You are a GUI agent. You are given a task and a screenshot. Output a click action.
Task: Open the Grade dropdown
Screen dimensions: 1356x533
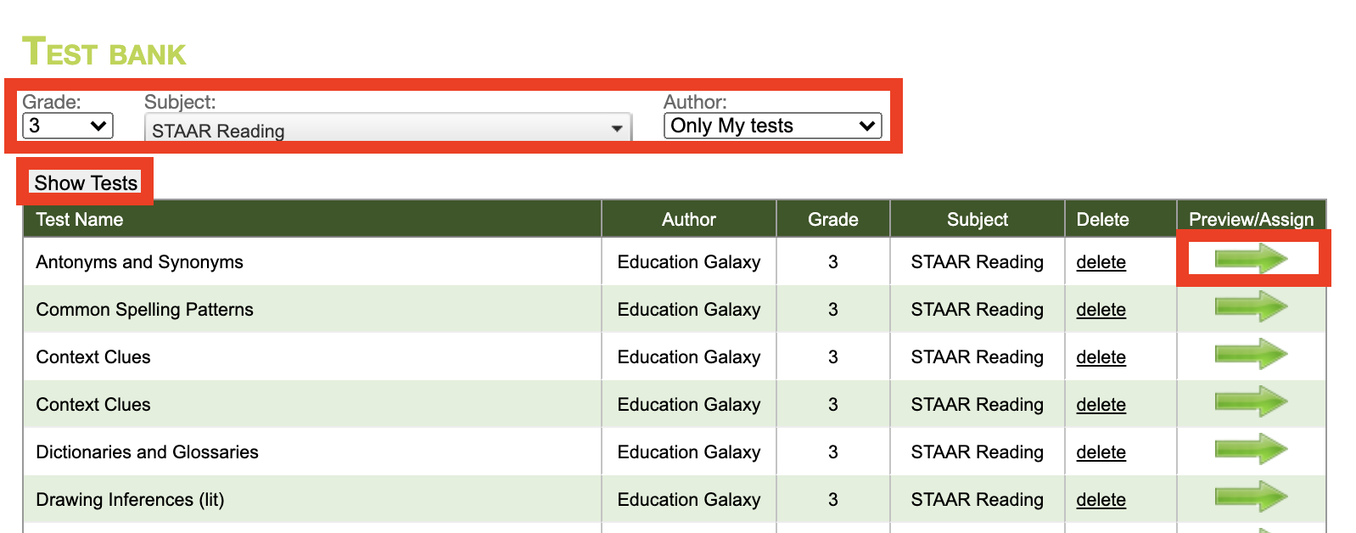point(67,126)
